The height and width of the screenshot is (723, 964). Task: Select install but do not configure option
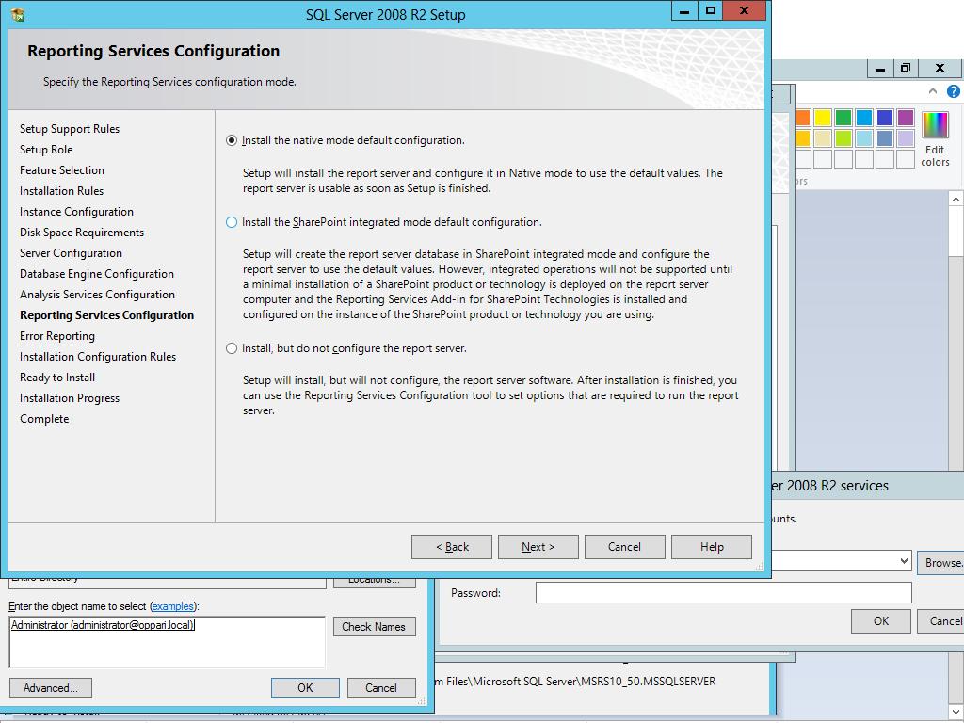click(232, 348)
